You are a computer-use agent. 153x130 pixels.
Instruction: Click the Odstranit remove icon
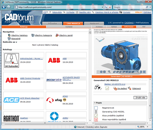pyautogui.click(x=130, y=88)
